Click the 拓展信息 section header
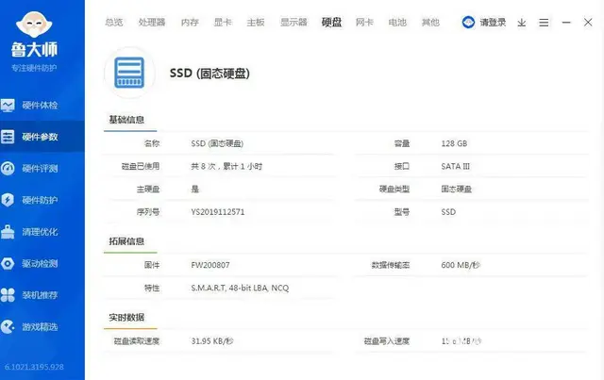 (x=126, y=241)
